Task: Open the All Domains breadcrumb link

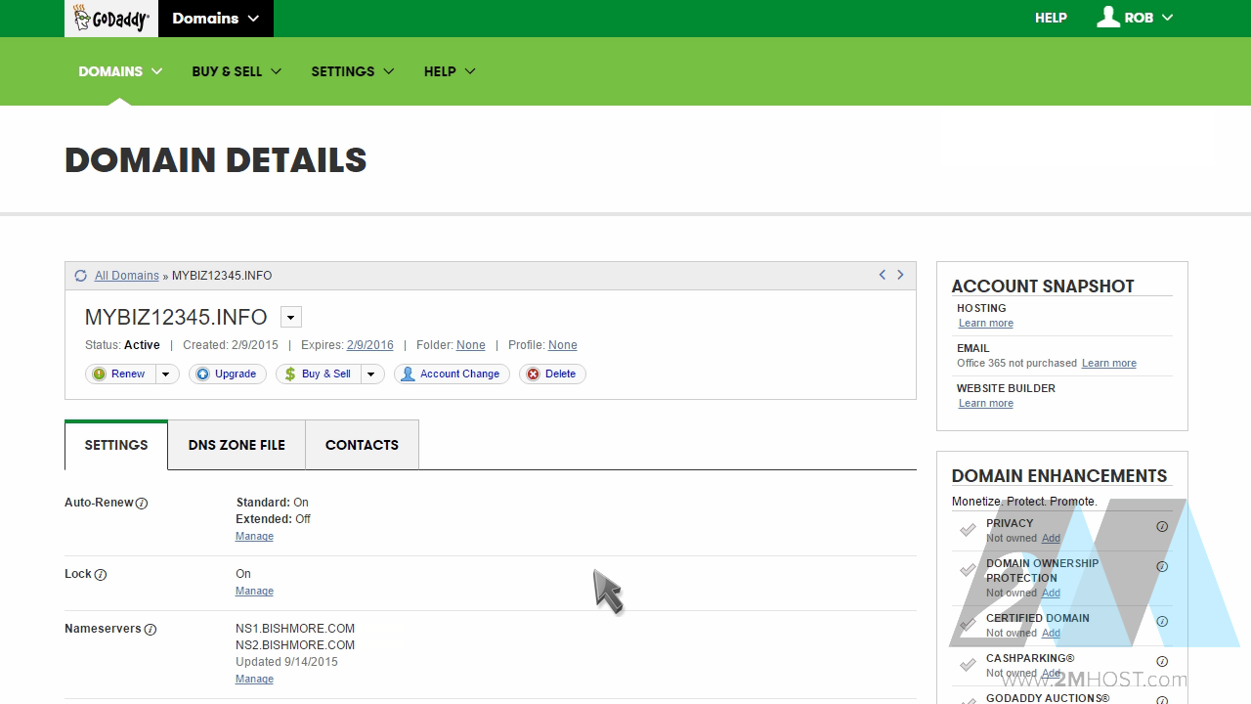Action: (x=127, y=276)
